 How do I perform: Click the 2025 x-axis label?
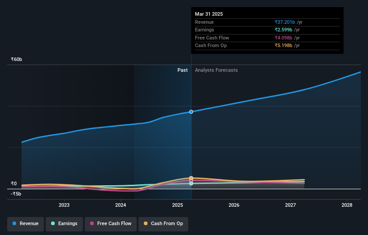coord(178,205)
